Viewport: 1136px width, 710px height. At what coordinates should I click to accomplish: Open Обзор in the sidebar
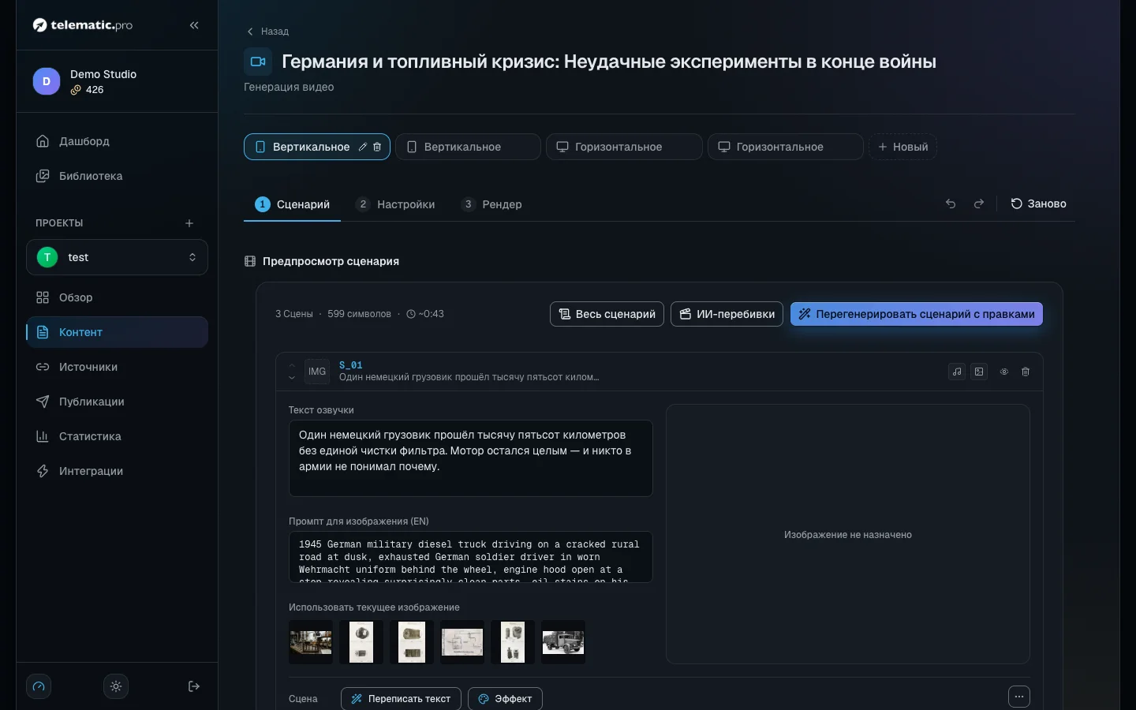click(x=117, y=297)
